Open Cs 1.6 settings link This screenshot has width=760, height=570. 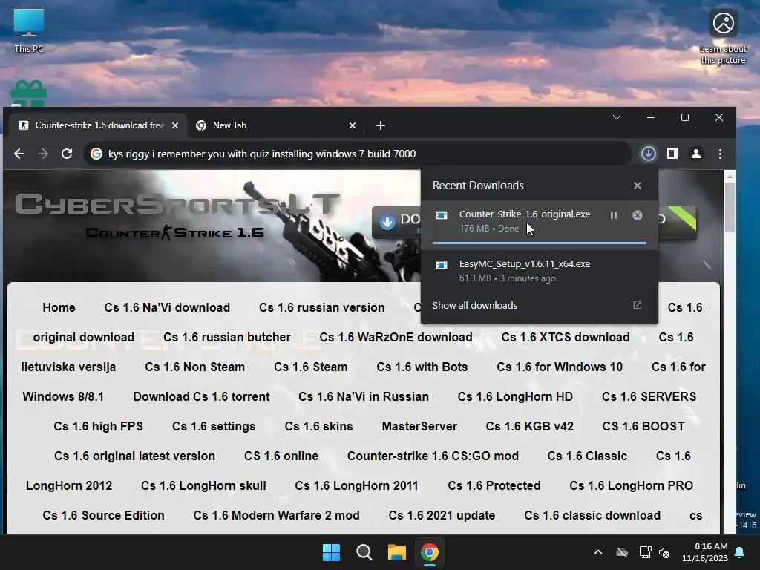click(x=214, y=426)
